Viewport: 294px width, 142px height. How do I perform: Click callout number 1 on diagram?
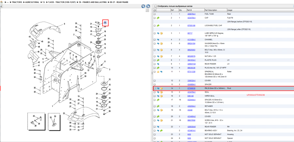point(52,106)
